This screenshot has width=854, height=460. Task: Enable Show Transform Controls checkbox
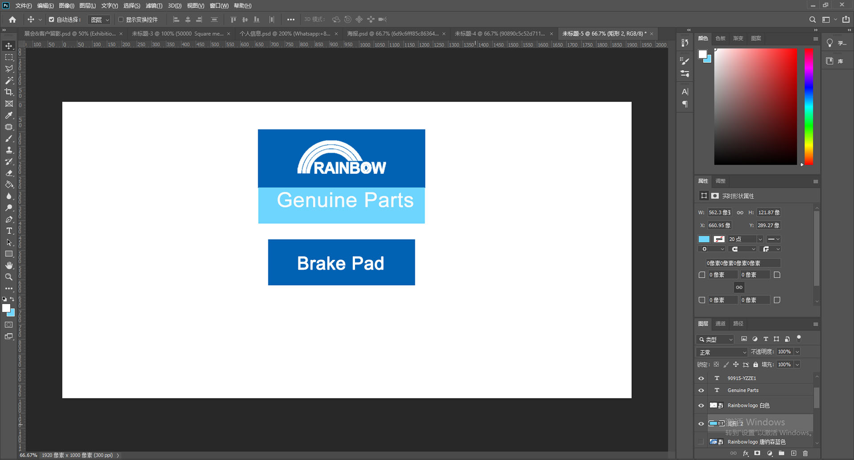(121, 20)
